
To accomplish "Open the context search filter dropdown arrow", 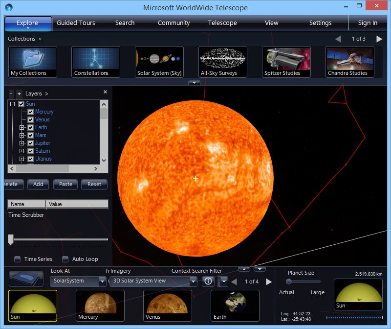I will (224, 282).
